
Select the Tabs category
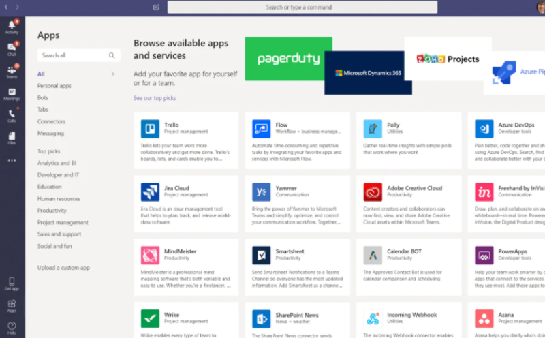click(x=43, y=110)
